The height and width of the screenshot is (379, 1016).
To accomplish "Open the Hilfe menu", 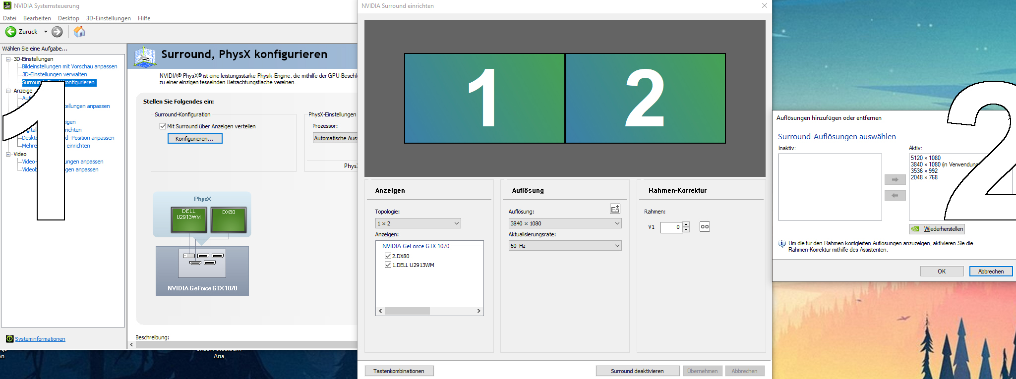I will 144,18.
